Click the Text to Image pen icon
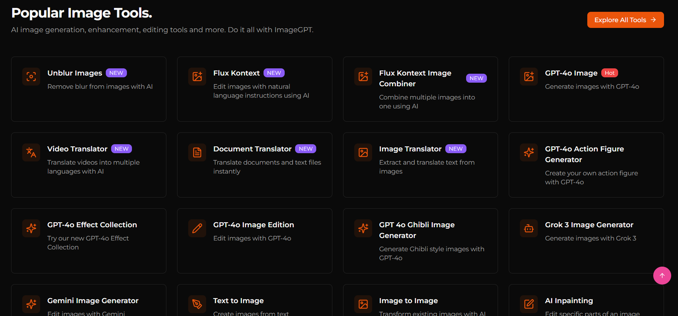The height and width of the screenshot is (316, 678). click(x=197, y=304)
